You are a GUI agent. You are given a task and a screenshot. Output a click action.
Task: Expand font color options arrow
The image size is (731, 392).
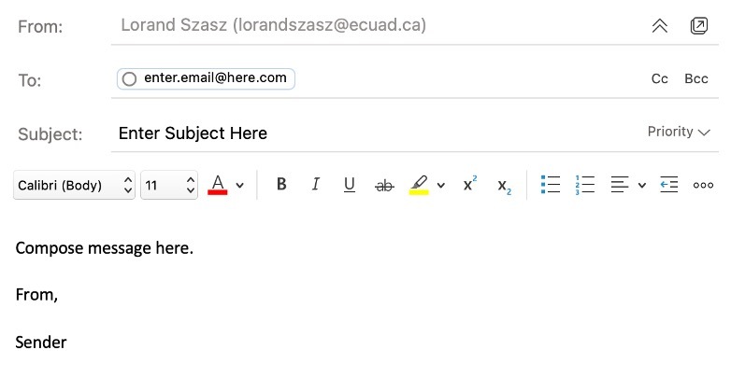239,186
